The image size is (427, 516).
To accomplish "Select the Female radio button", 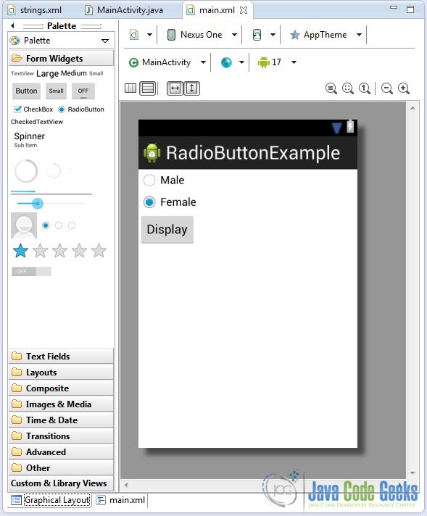I will (149, 202).
